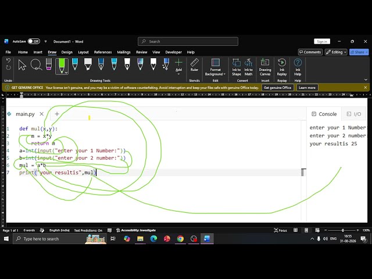Switch to Web Layout view icon
Image resolution: width=372 pixels, height=279 pixels.
click(x=317, y=230)
